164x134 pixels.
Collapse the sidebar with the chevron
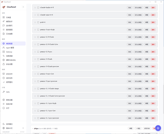click(x=23, y=7)
